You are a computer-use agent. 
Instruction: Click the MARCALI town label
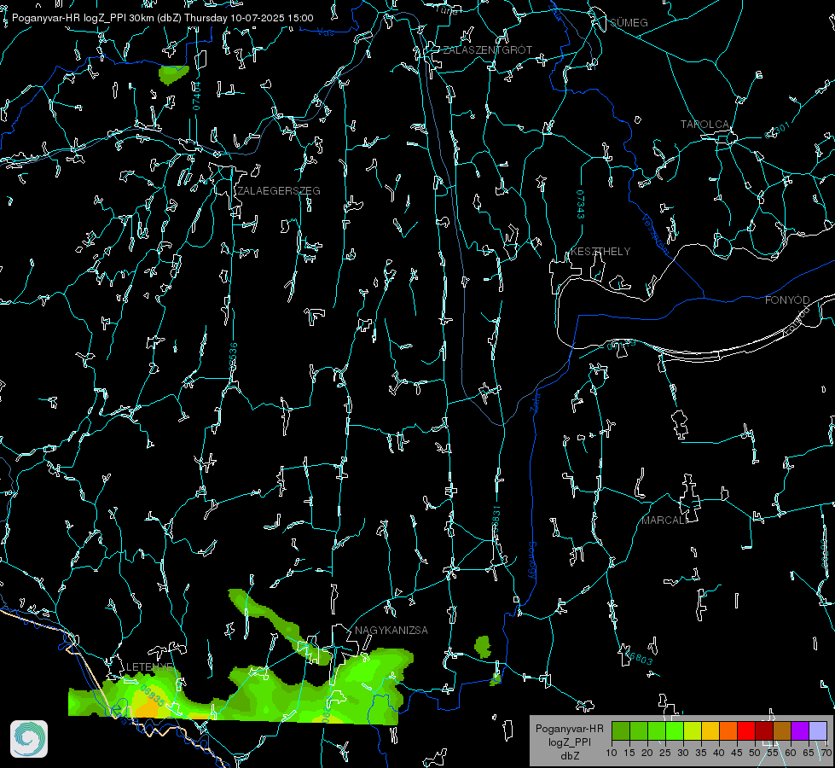click(x=664, y=521)
